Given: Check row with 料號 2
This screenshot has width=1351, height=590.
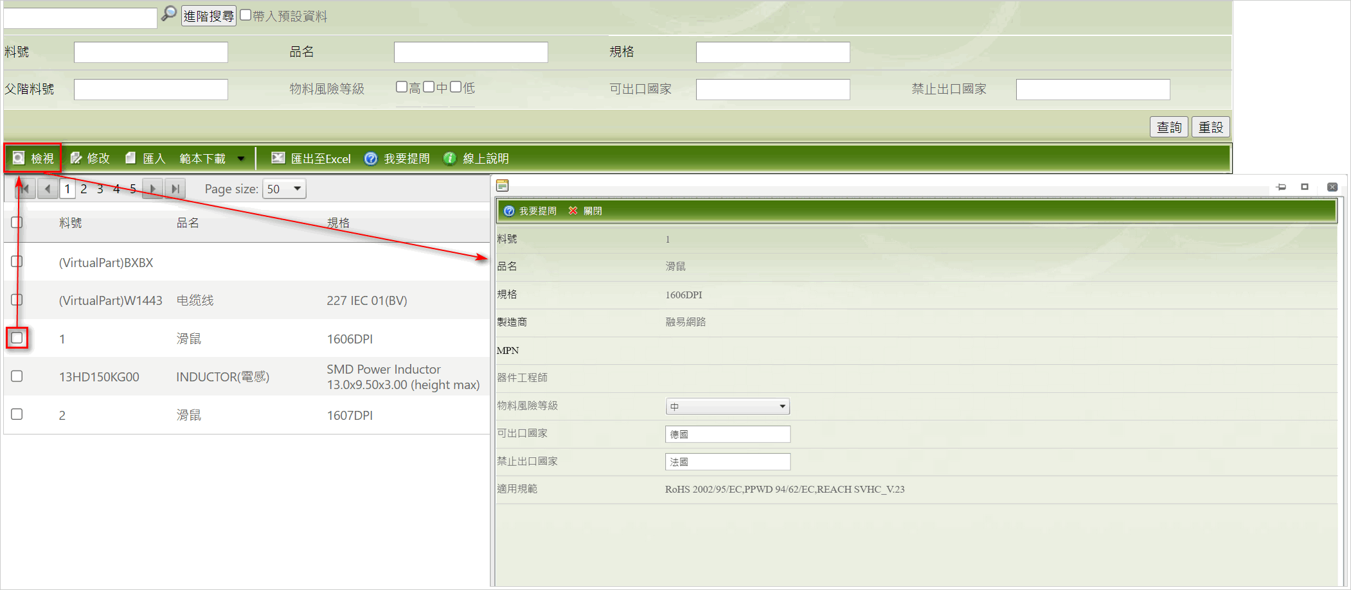Looking at the screenshot, I should [17, 414].
